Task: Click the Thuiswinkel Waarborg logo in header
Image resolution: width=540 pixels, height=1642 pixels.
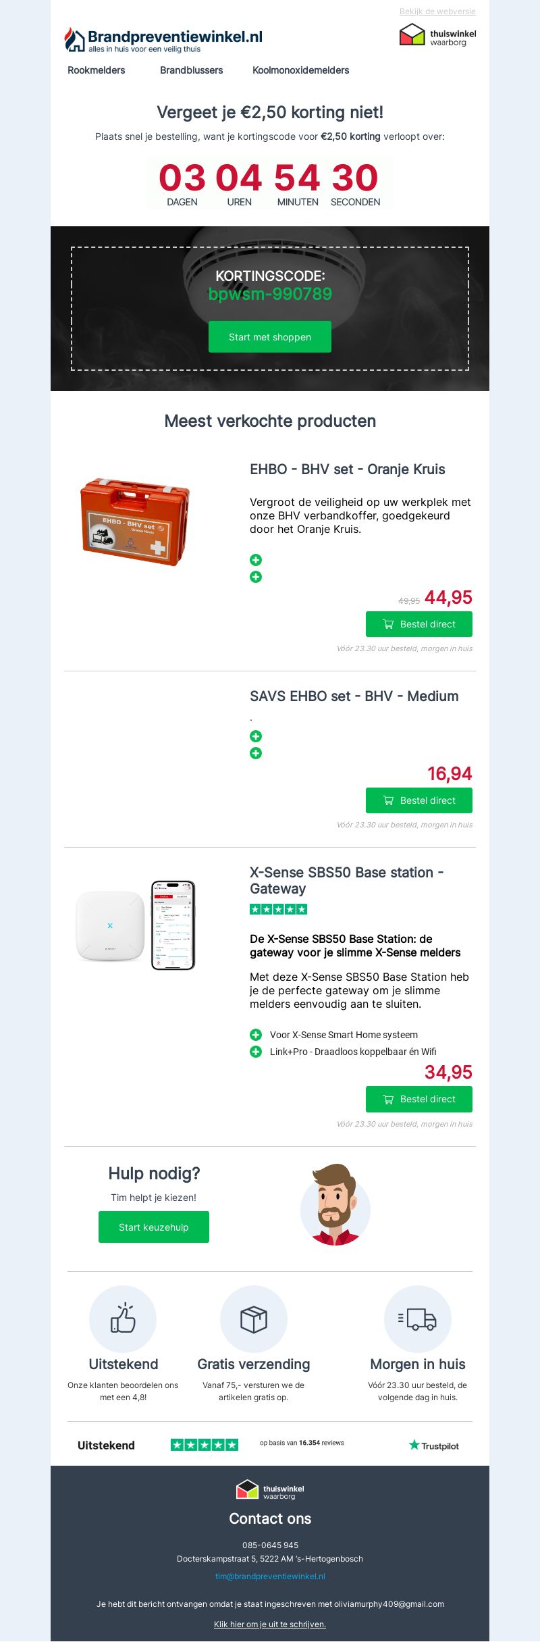Action: point(437,35)
